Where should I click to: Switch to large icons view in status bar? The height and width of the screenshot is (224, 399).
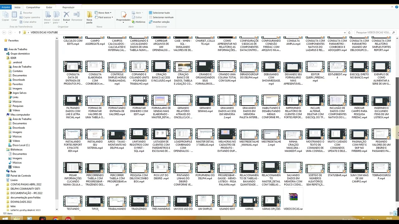(395, 213)
